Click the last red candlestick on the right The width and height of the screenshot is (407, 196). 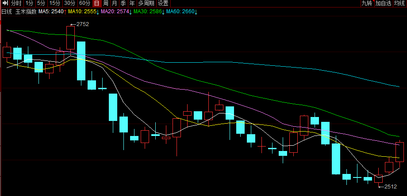pyautogui.click(x=400, y=152)
